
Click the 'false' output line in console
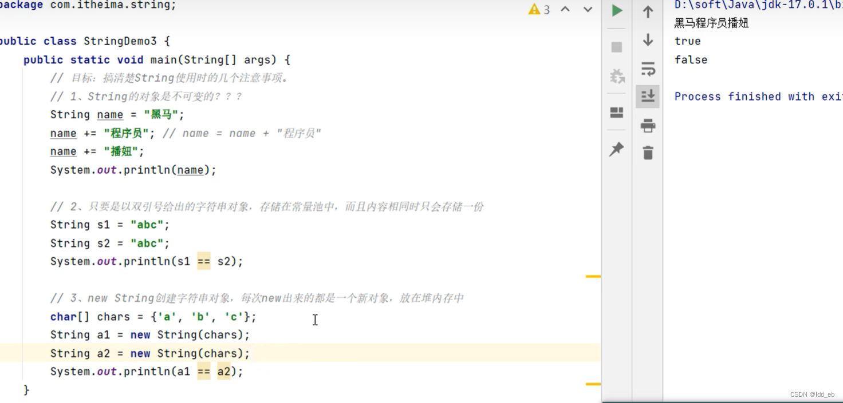coord(691,59)
